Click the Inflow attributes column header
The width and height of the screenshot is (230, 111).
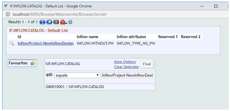[x=131, y=37]
